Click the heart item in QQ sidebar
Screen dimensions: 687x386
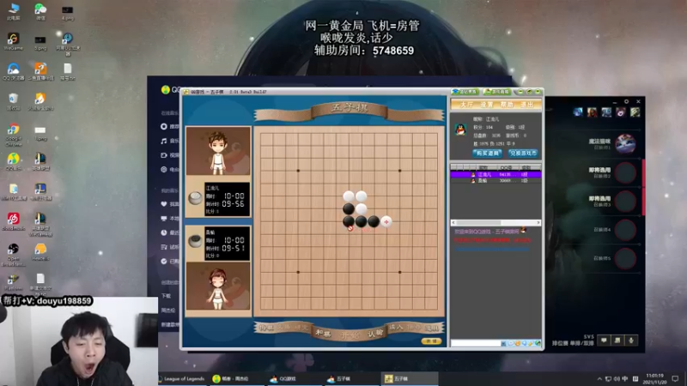[x=169, y=204]
